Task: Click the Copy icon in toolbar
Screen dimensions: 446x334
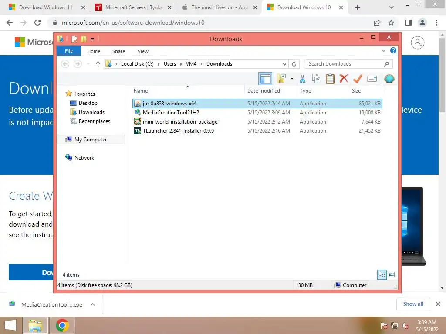Action: point(316,79)
